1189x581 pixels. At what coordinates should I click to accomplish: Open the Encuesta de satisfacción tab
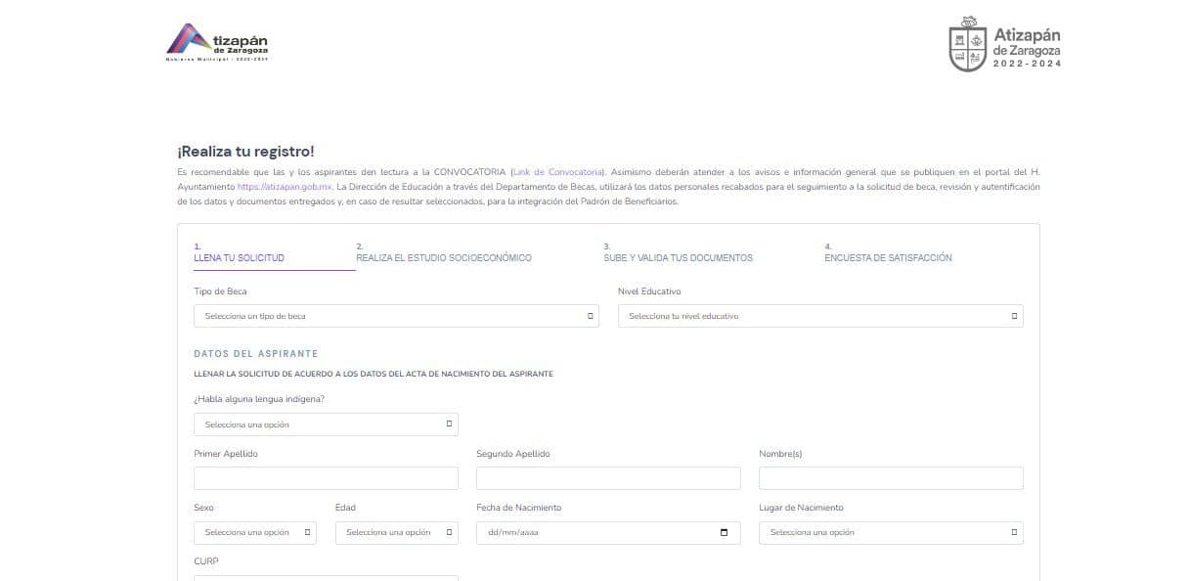coord(888,253)
